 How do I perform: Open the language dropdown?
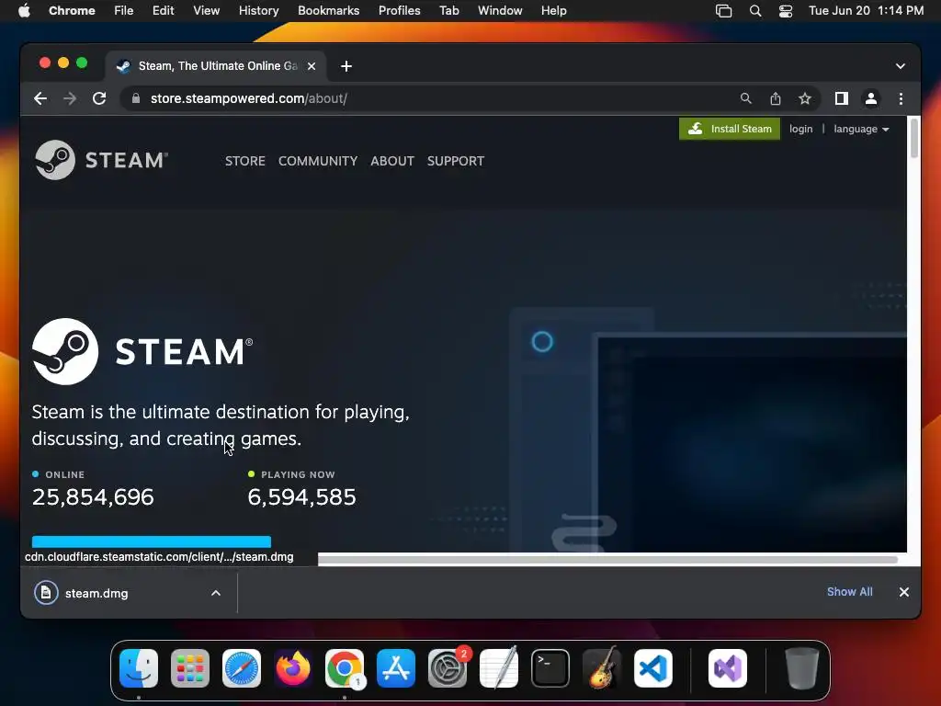pyautogui.click(x=861, y=129)
